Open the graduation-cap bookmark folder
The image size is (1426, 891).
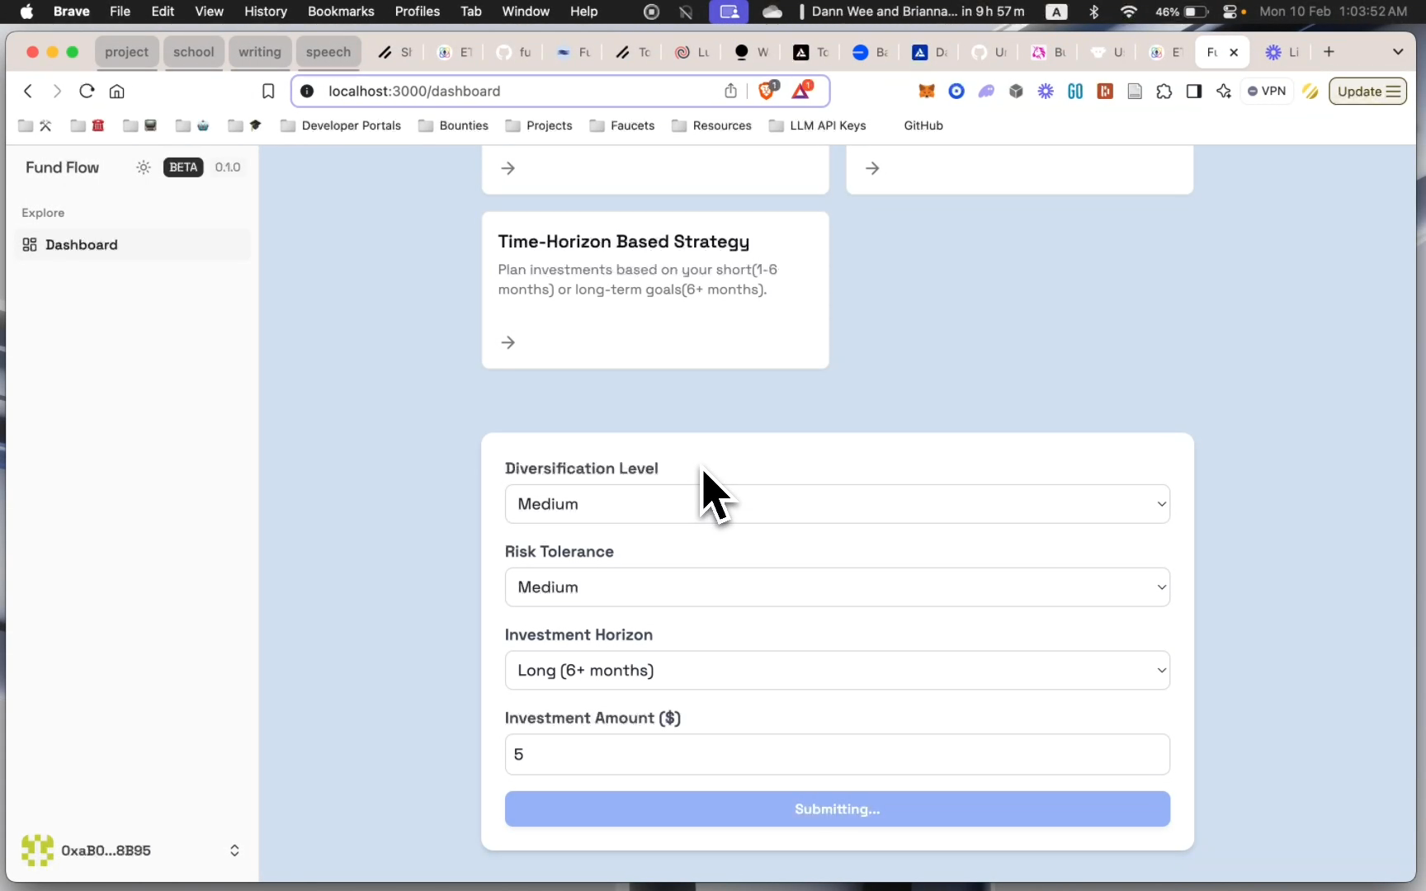245,125
